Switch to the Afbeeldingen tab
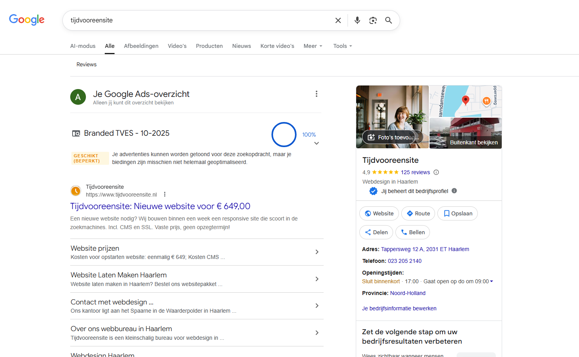Viewport: 579px width, 357px height. pos(141,46)
